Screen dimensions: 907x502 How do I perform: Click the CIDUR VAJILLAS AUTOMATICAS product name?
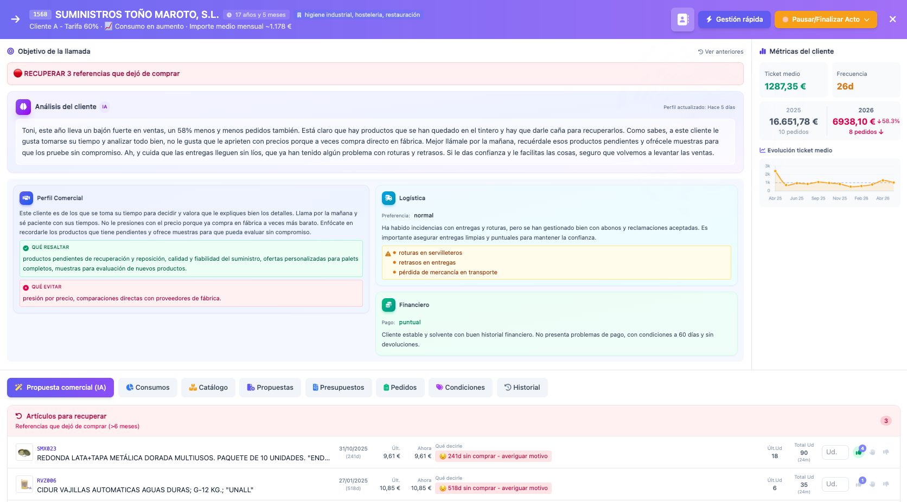tap(145, 490)
